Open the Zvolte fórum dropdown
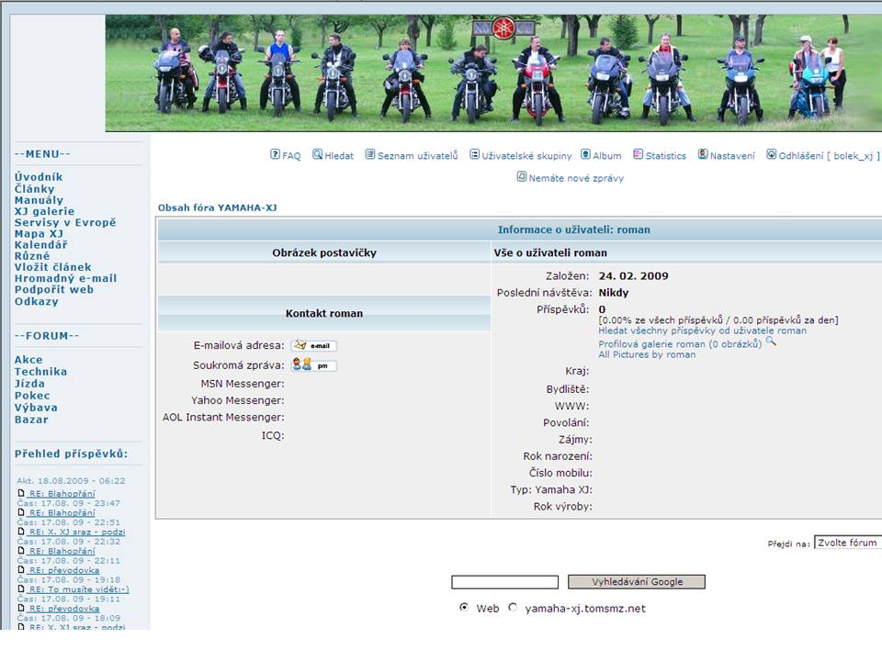Image resolution: width=882 pixels, height=661 pixels. 847,543
